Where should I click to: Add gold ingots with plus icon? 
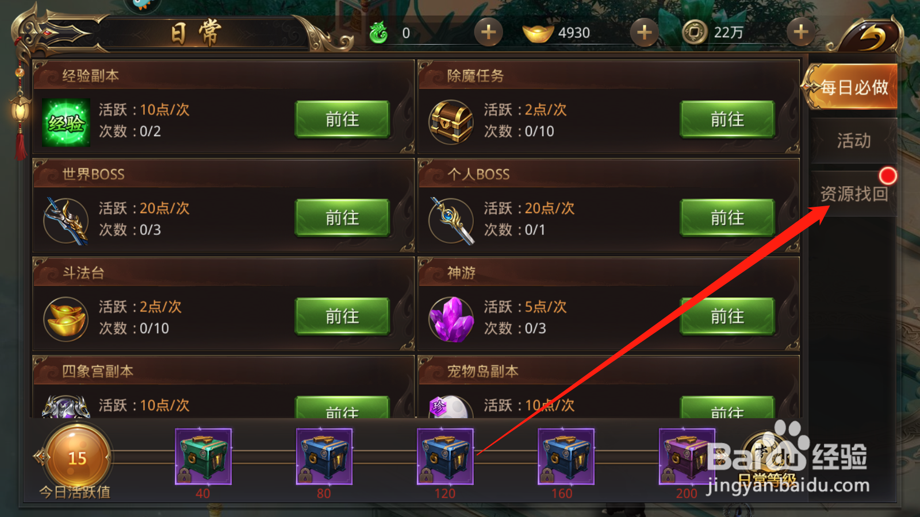(644, 32)
